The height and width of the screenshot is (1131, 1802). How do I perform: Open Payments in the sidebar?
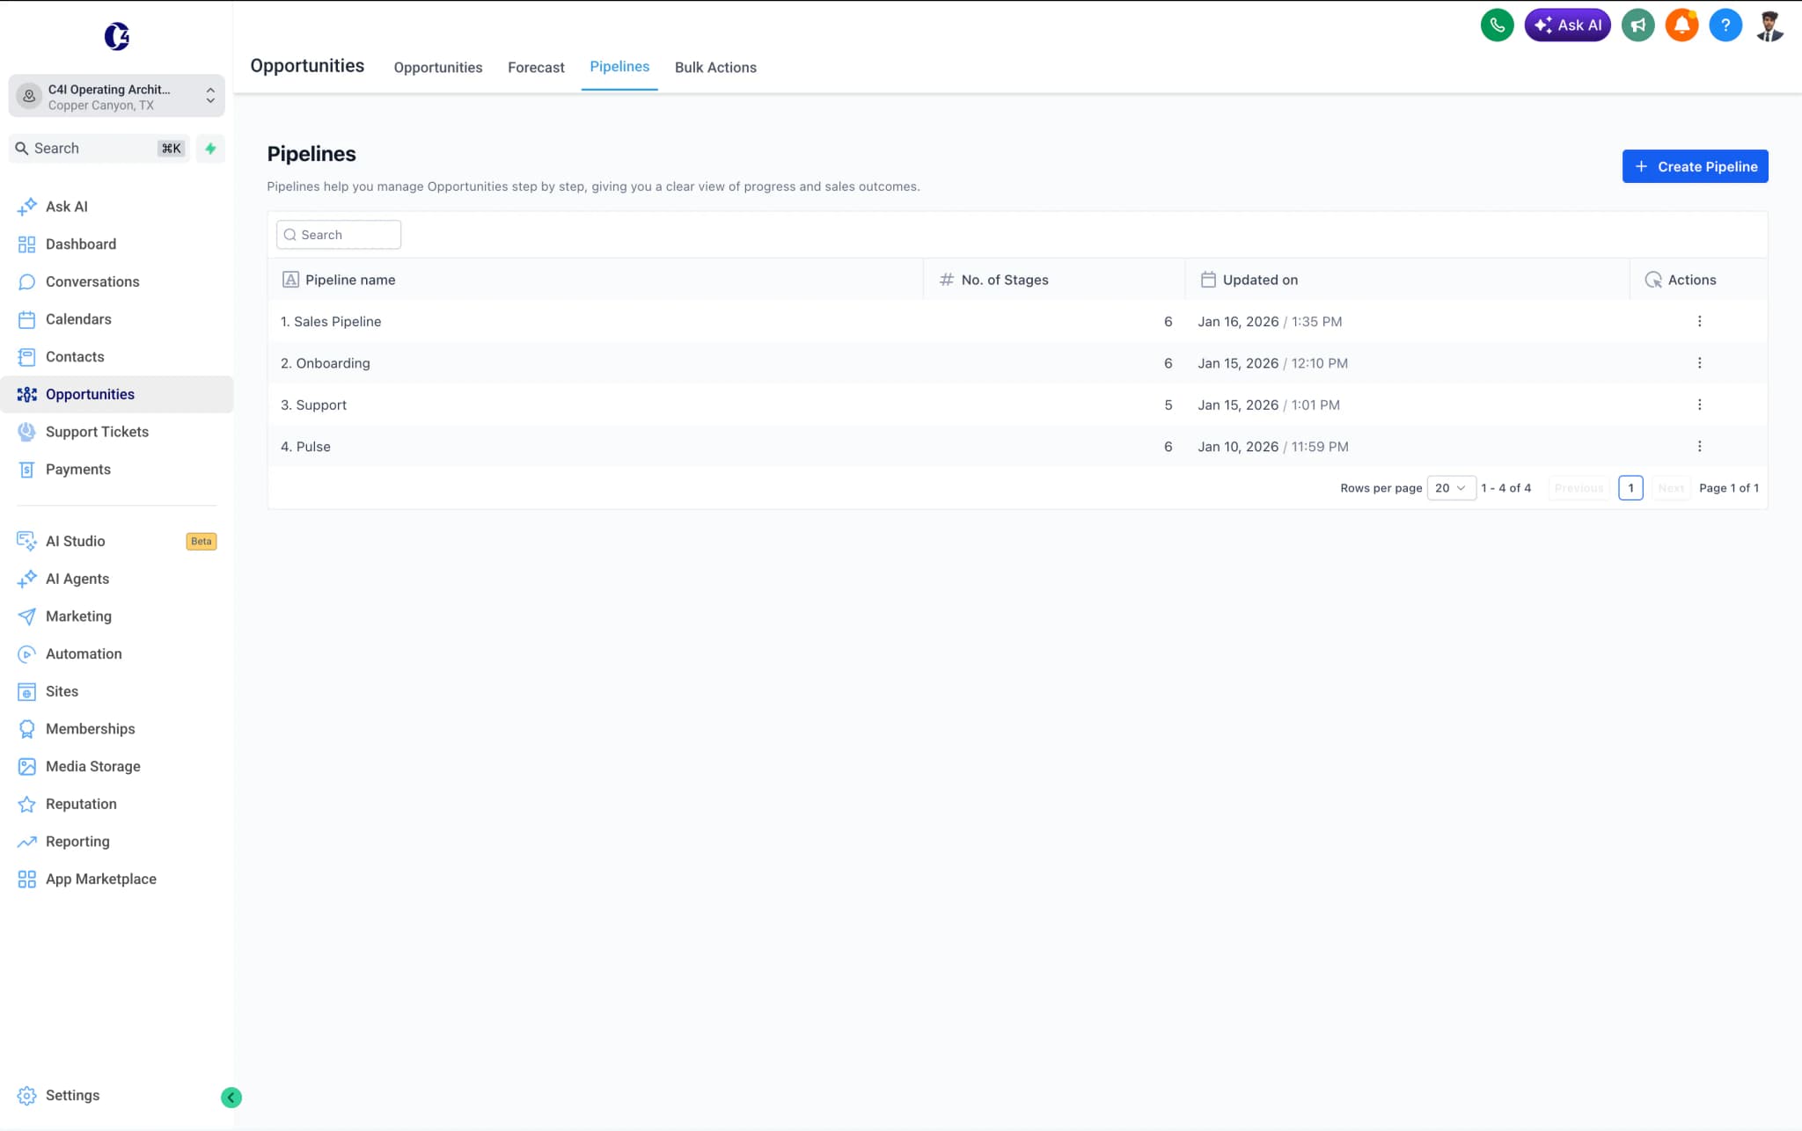(117, 470)
